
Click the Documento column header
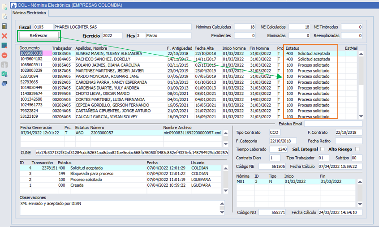point(30,48)
